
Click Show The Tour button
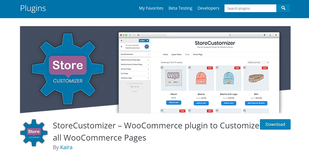[135, 87]
